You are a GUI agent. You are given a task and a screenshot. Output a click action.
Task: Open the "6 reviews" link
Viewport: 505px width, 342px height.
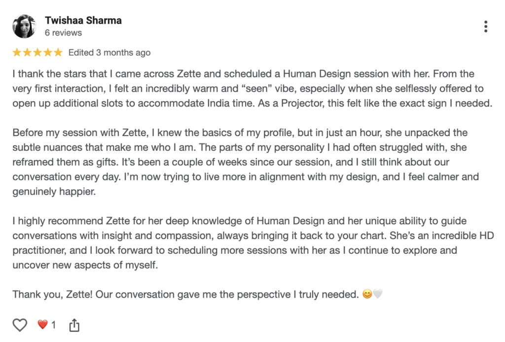pyautogui.click(x=63, y=33)
